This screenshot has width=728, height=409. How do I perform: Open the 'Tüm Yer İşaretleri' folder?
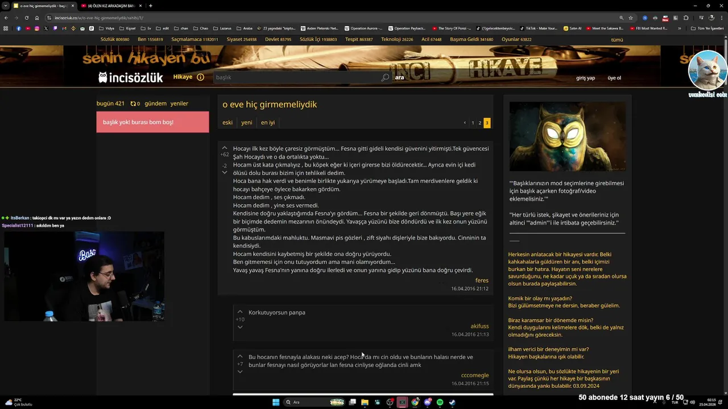tap(708, 28)
